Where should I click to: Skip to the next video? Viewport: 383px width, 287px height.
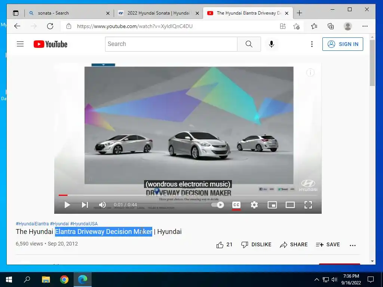click(85, 205)
